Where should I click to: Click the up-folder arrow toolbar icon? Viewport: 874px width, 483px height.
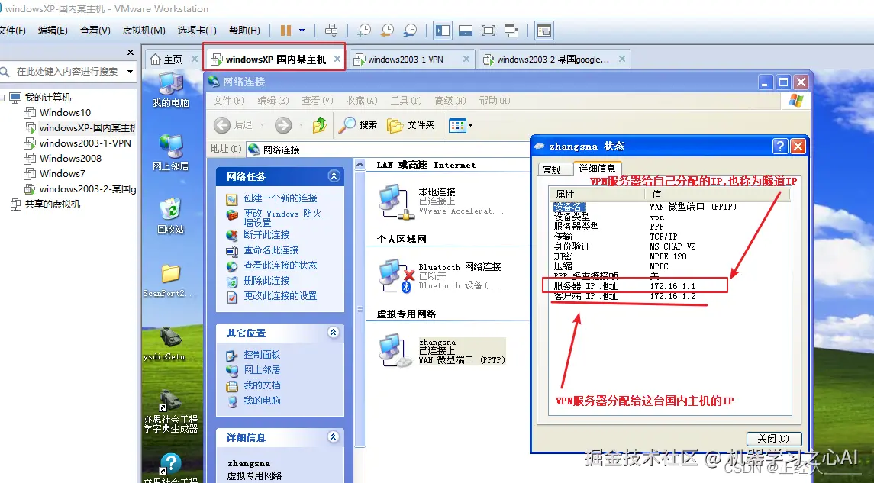[319, 125]
